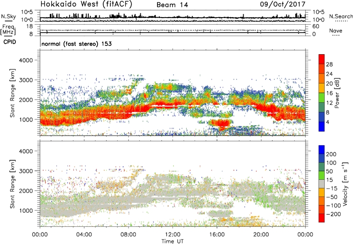Click the 'N.Sky' label
The height and width of the screenshot is (244, 353).
pyautogui.click(x=8, y=16)
